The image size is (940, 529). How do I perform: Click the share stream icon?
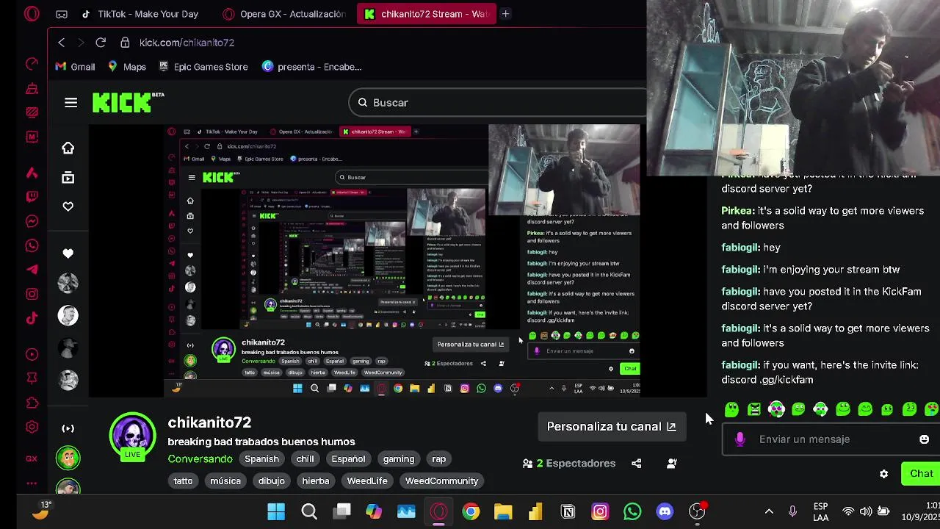[x=636, y=464]
